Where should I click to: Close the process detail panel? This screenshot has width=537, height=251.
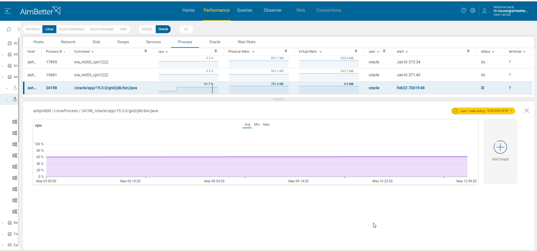point(527,110)
